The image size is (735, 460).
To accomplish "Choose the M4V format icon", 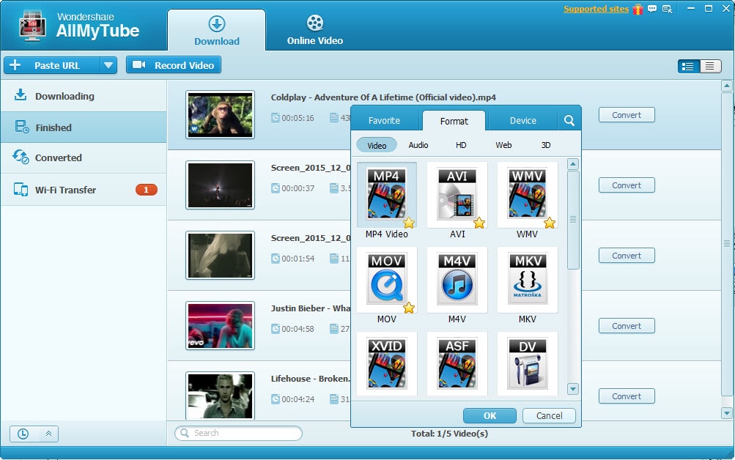I will tap(457, 279).
